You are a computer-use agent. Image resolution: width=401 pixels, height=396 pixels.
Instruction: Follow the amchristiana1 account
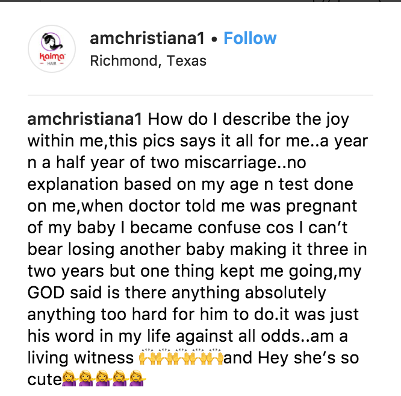point(250,39)
